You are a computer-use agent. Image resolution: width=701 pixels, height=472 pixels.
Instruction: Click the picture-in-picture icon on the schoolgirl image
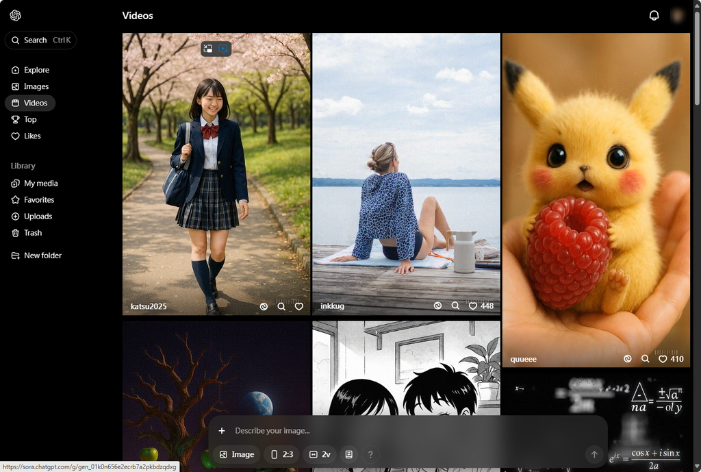coord(208,49)
